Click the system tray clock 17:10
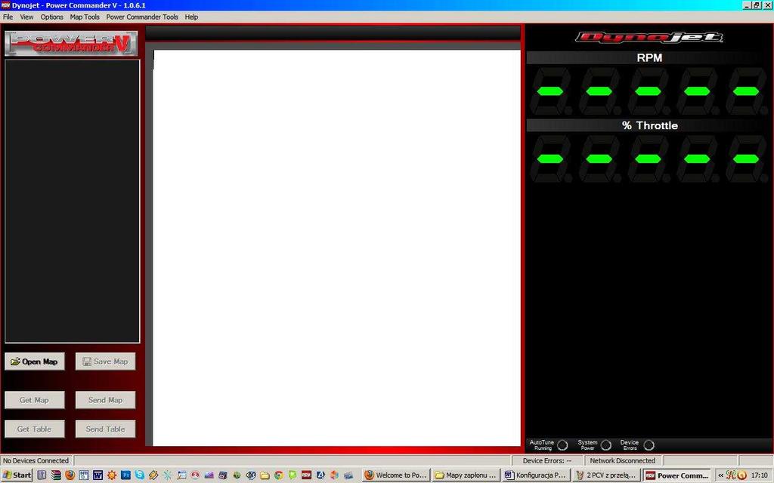Image resolution: width=774 pixels, height=483 pixels. coord(760,475)
